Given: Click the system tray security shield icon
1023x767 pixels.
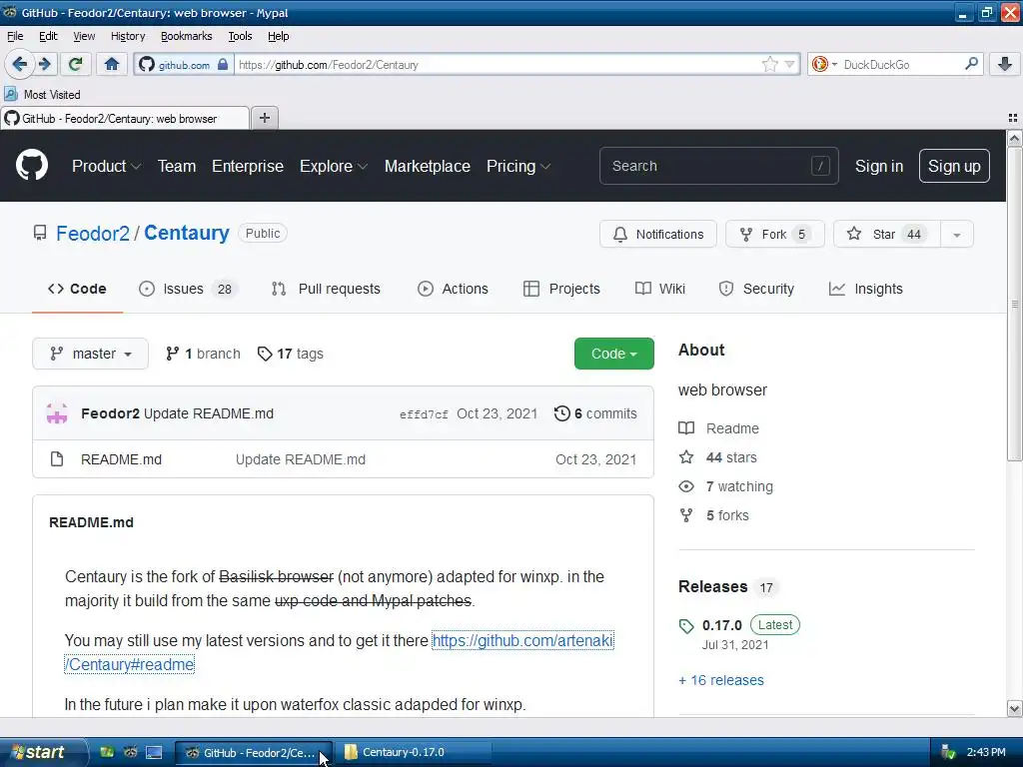Looking at the screenshot, I should pos(949,753).
